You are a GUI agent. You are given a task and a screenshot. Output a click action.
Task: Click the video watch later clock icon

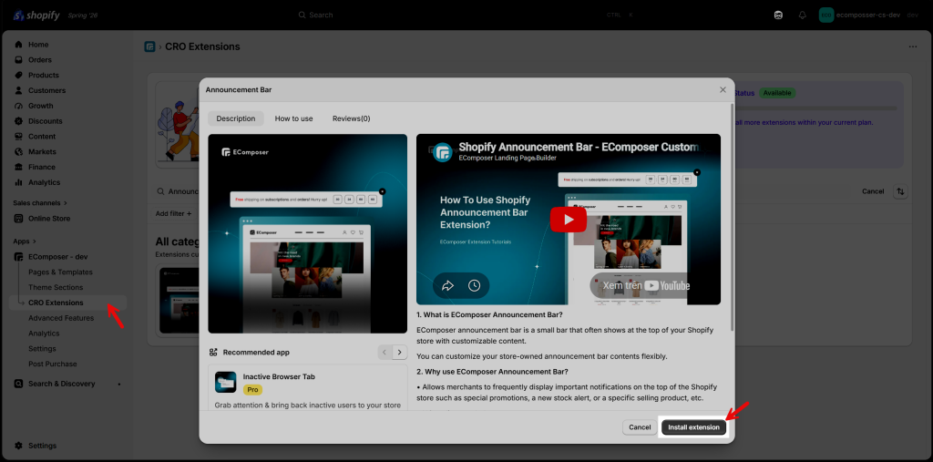pyautogui.click(x=474, y=286)
